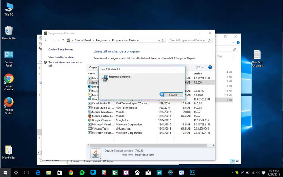283x177 pixels.
Task: Open the Recycle Bin desktop icon
Action: tap(8, 33)
